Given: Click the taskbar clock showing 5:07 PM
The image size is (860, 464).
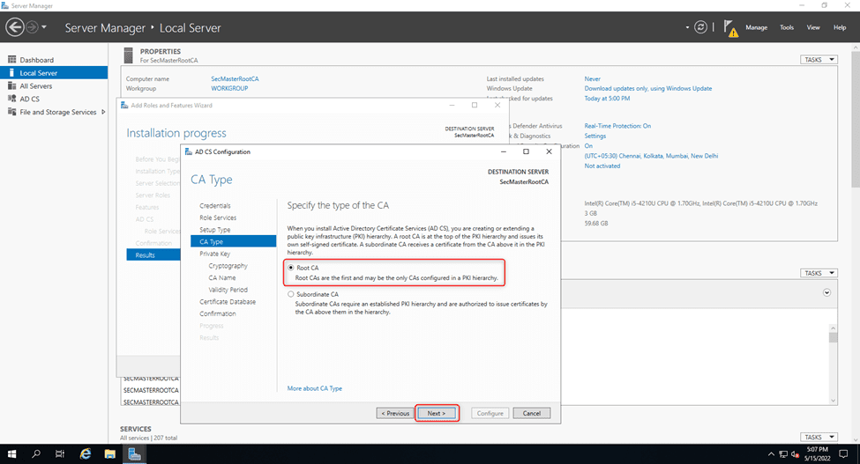Looking at the screenshot, I should point(817,453).
